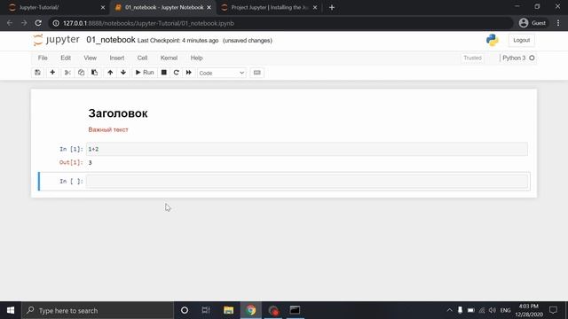This screenshot has width=568, height=319.
Task: Copy selected cells icon
Action: point(81,73)
